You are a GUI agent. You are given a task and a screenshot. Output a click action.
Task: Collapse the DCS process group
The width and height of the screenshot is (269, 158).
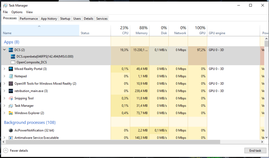tap(4, 50)
